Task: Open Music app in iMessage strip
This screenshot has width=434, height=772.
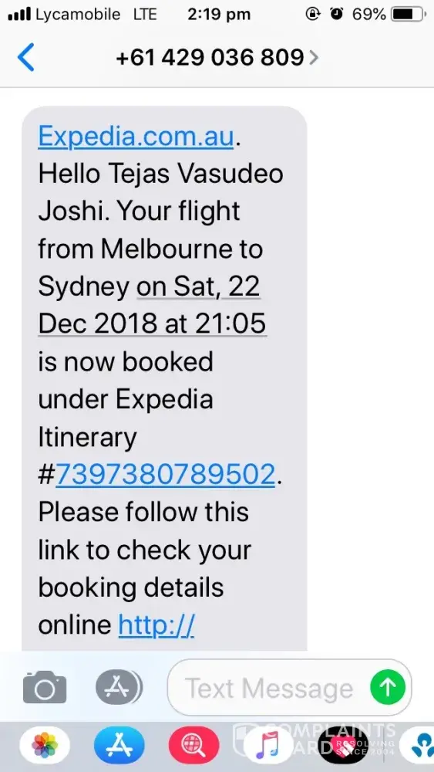Action: click(268, 746)
